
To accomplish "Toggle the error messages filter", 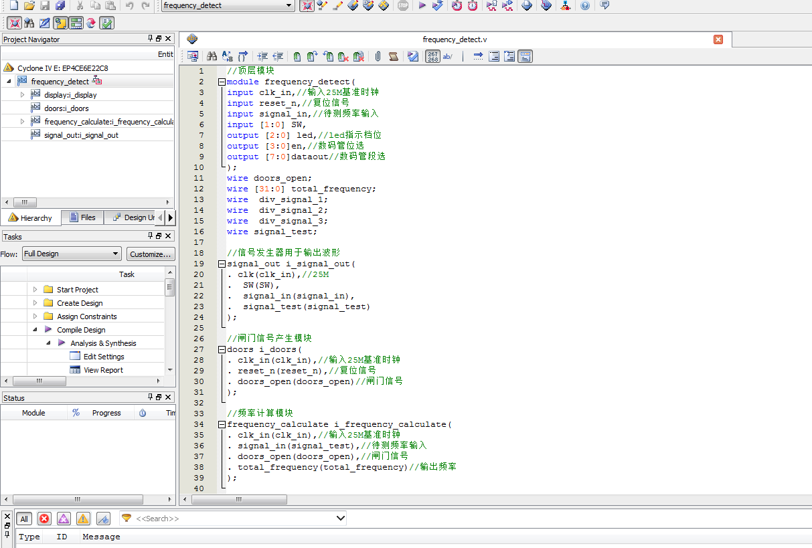I will point(44,519).
